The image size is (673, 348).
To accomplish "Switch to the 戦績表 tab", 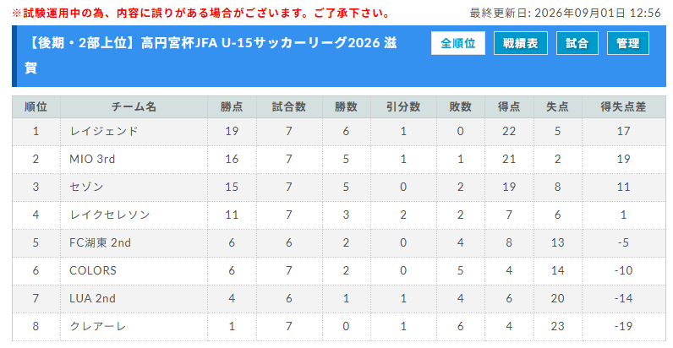I will pyautogui.click(x=521, y=43).
